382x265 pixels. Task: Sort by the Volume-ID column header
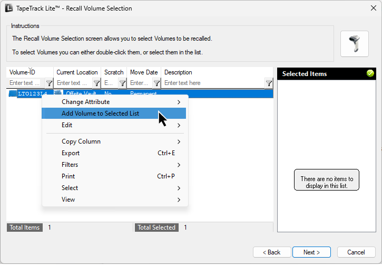30,72
